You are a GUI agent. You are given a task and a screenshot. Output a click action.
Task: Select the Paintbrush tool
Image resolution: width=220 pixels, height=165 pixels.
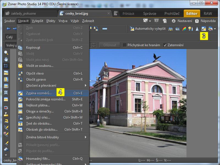point(6,143)
